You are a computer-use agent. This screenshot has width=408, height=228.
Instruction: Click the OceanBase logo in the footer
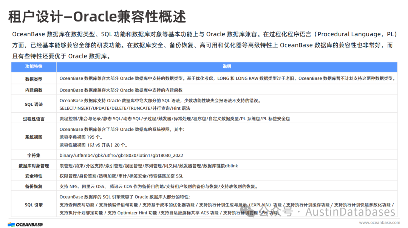25,224
